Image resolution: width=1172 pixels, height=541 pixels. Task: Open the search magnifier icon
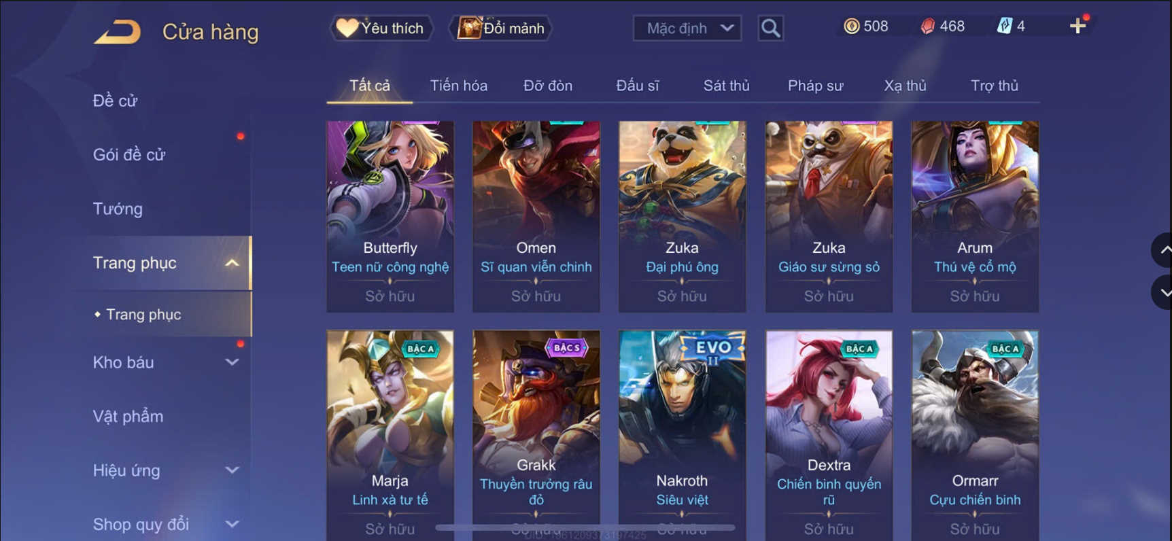(x=770, y=28)
